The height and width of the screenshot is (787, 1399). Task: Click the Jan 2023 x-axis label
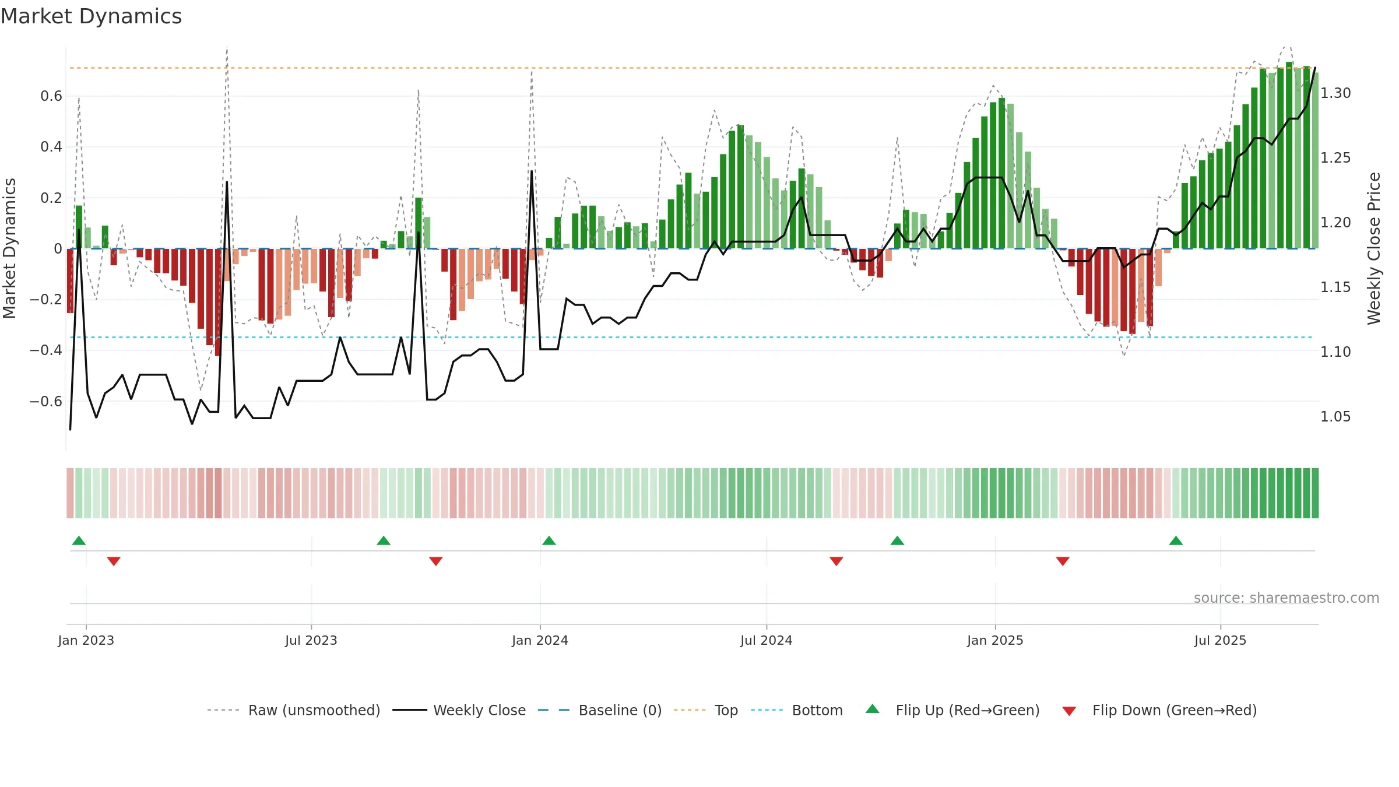coord(86,640)
